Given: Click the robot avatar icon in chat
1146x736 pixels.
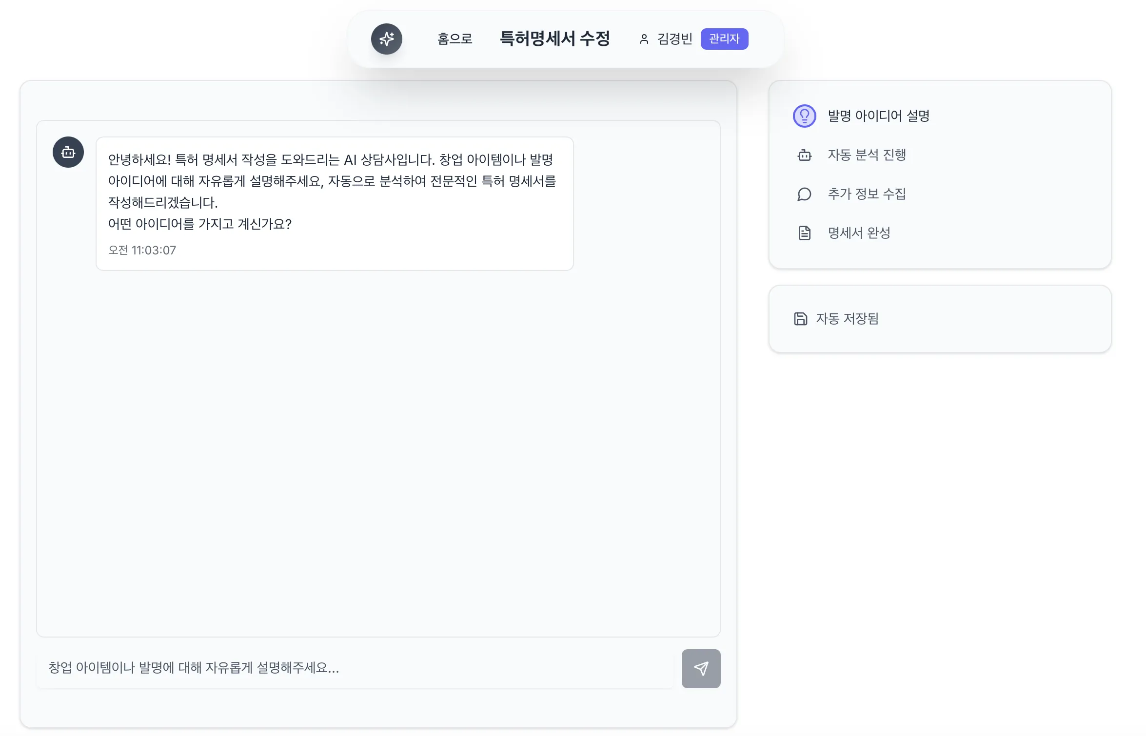Looking at the screenshot, I should coord(68,153).
